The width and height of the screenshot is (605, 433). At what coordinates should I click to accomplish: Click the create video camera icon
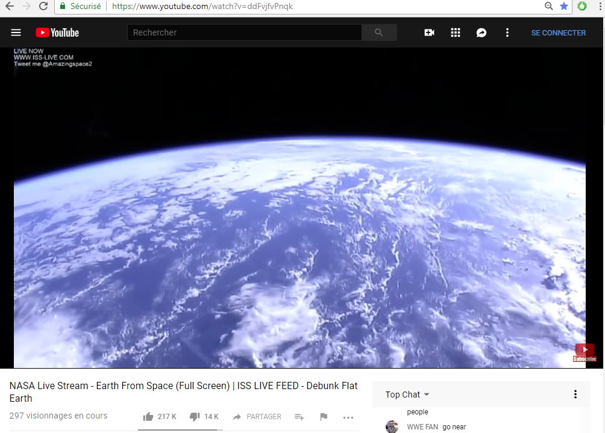pyautogui.click(x=430, y=32)
